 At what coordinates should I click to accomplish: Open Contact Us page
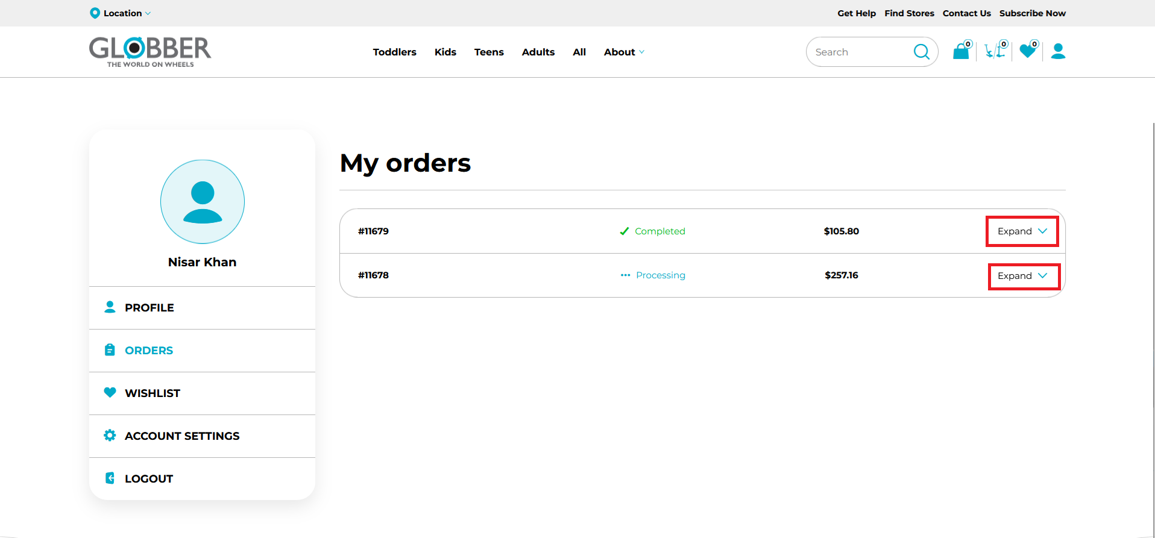pyautogui.click(x=966, y=13)
